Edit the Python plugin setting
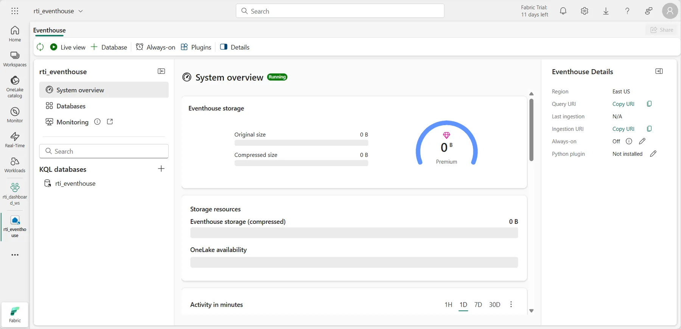Screen dimensions: 681x329 [653, 154]
